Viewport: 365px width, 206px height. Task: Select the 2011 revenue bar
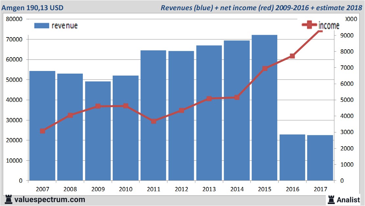point(153,115)
